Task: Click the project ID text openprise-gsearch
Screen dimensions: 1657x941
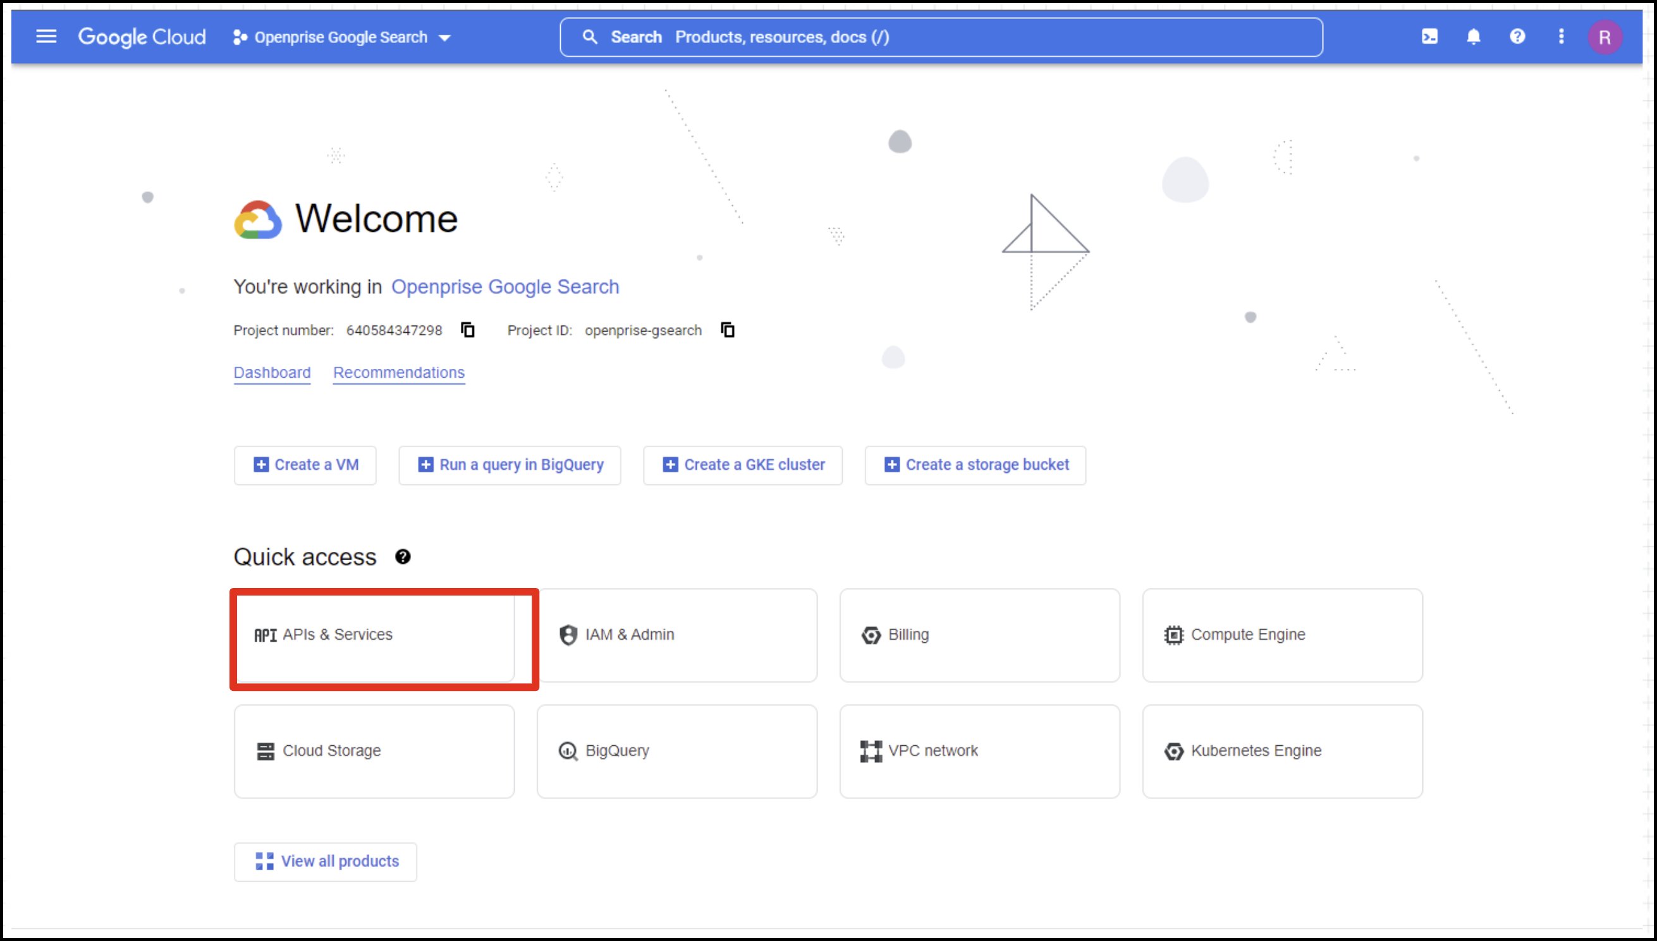Action: click(x=643, y=330)
